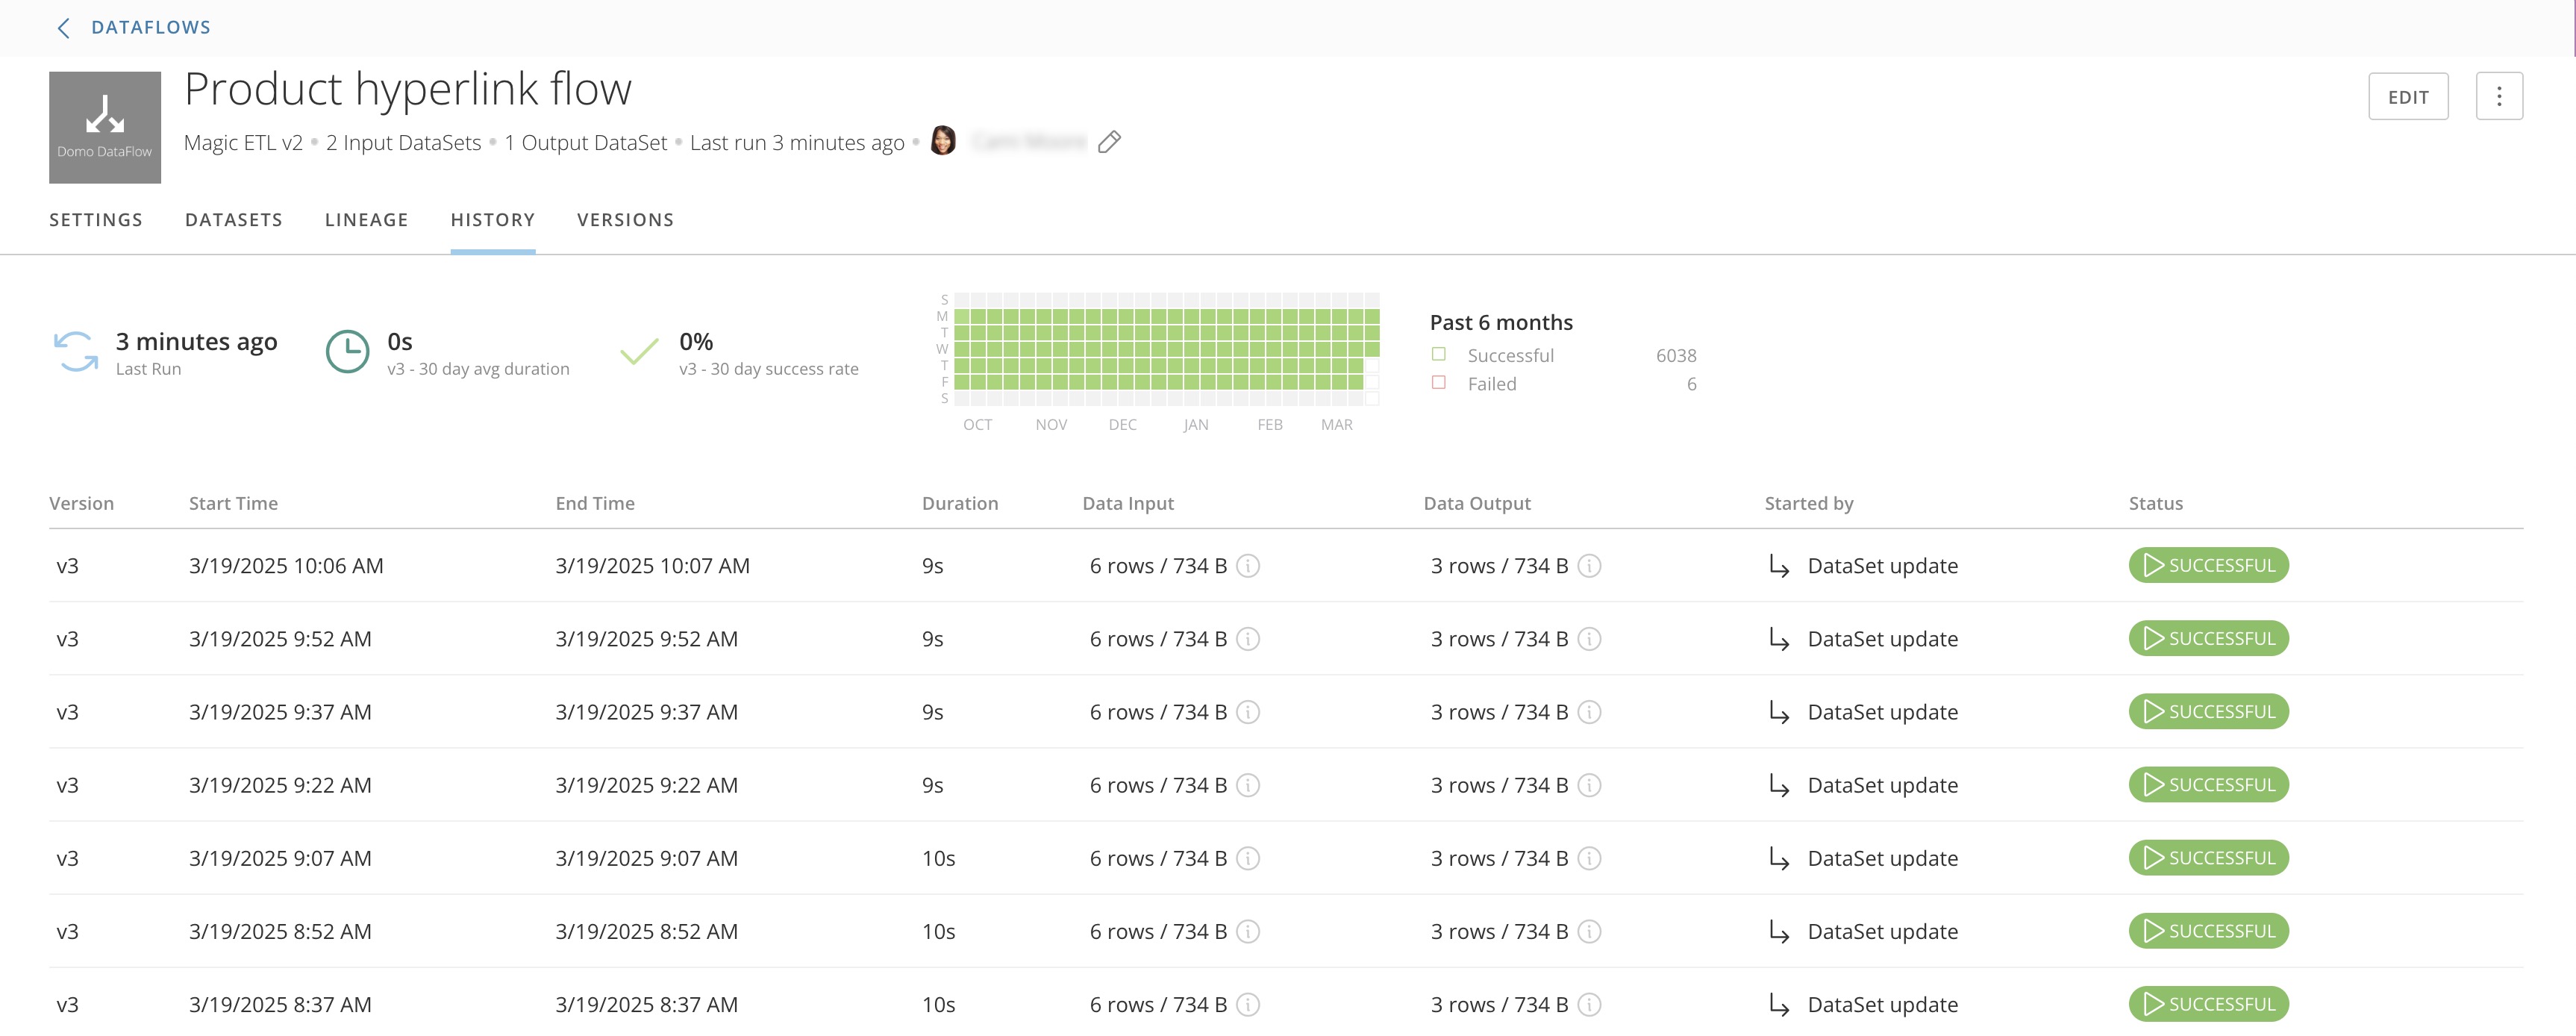Click SUCCESSFUL status badge for 9:52 AM run
This screenshot has height=1036, width=2576.
click(x=2208, y=638)
